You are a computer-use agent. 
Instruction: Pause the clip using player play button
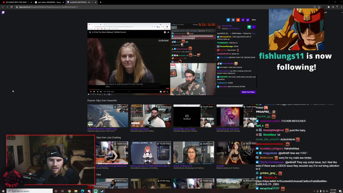[94, 92]
